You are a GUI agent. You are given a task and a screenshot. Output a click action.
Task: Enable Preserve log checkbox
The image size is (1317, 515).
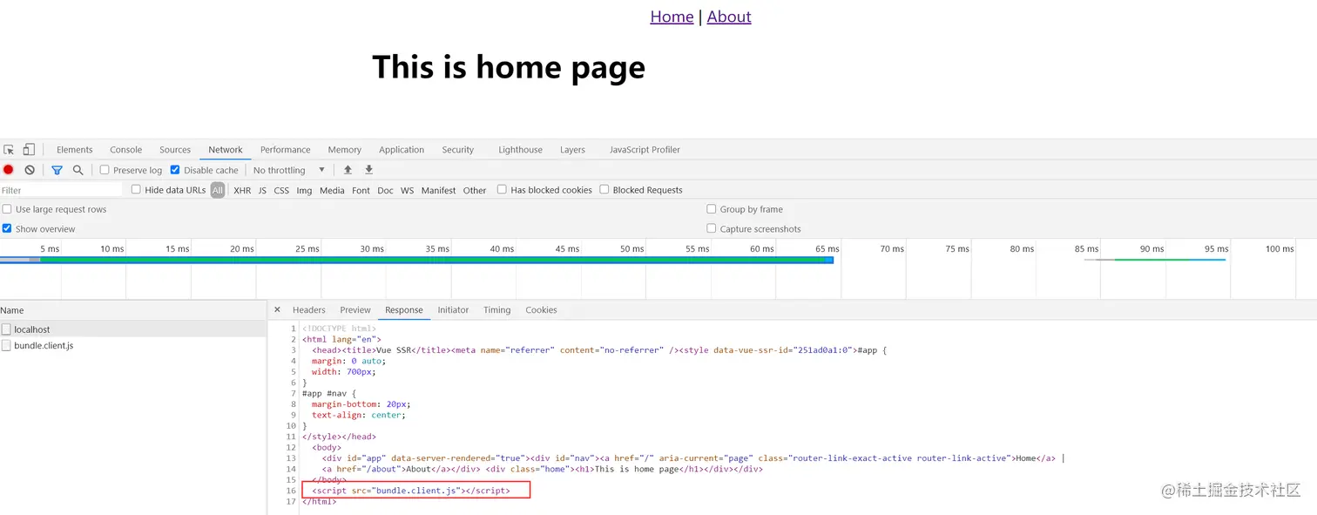point(105,170)
